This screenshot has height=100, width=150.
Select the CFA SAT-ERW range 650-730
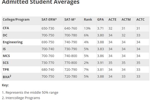[x=48, y=28]
